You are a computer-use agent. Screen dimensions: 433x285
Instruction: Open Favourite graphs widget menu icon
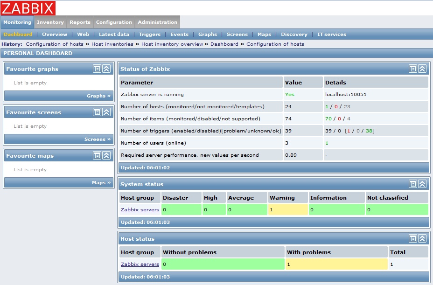(x=97, y=69)
